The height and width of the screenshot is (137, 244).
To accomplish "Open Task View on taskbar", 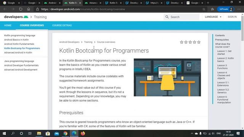I will [30, 134].
